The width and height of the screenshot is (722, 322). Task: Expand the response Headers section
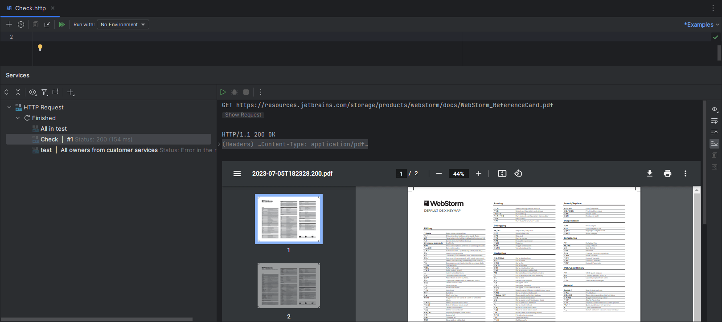[219, 144]
